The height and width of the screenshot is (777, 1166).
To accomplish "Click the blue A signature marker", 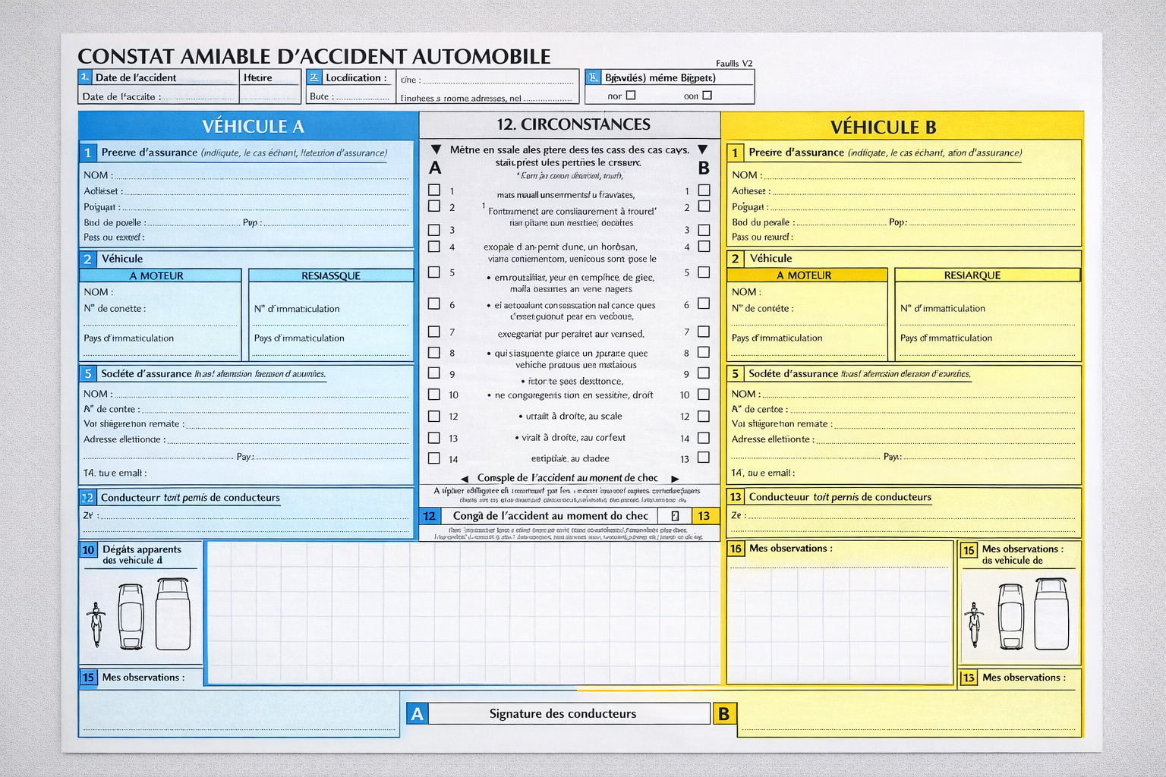I will [418, 714].
